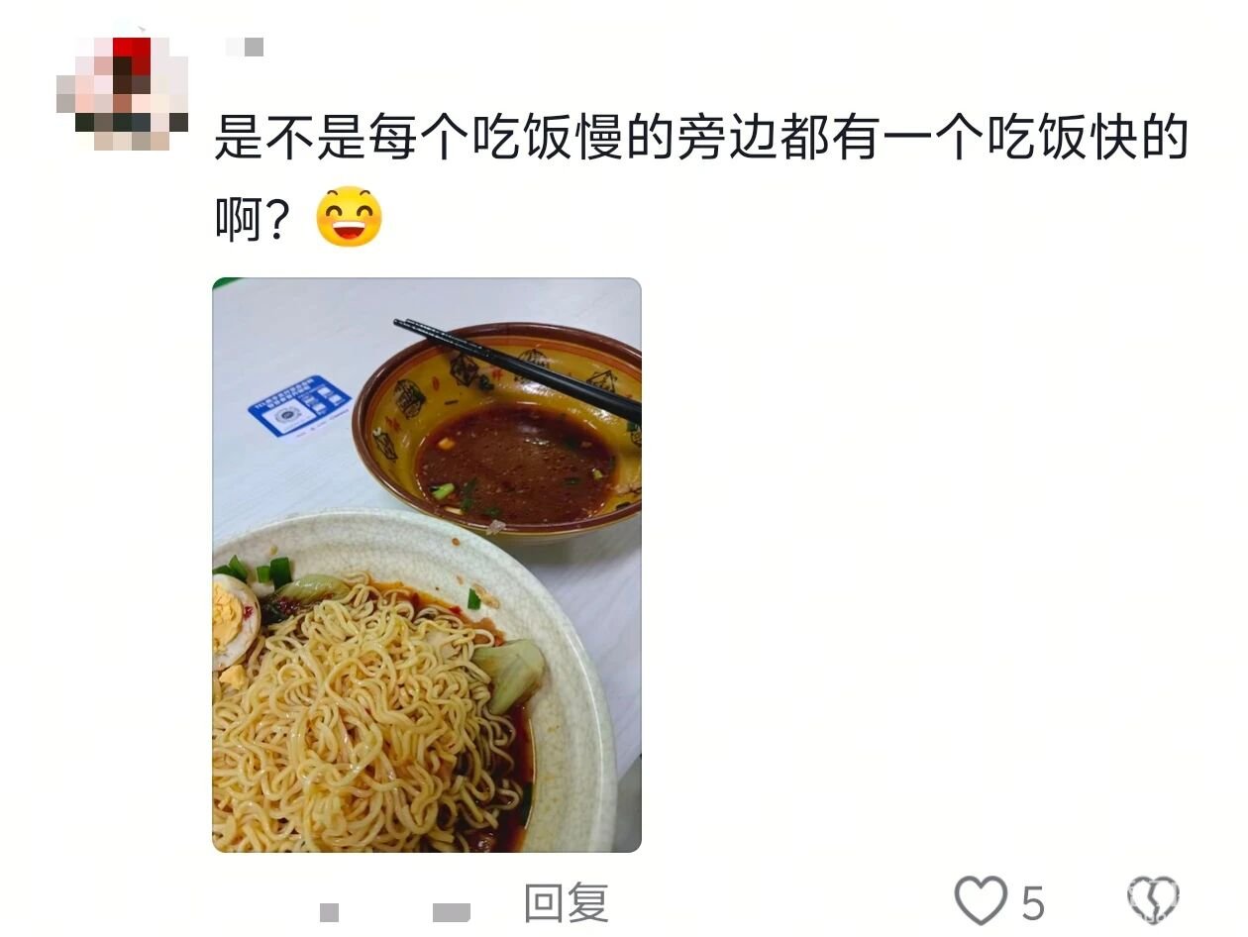Tap the blue QR code sticker in photo
The width and height of the screenshot is (1248, 937).
pos(300,405)
